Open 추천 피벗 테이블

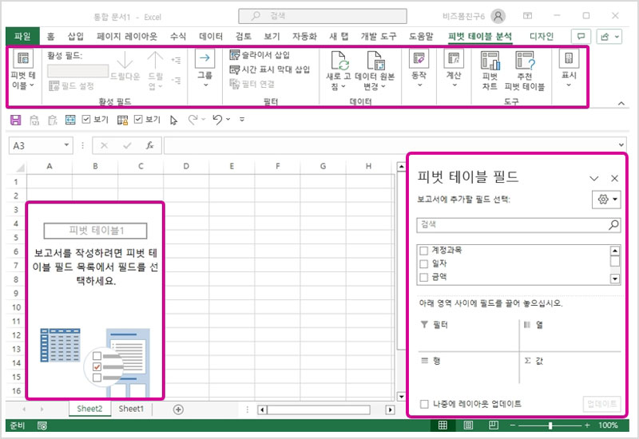click(525, 71)
